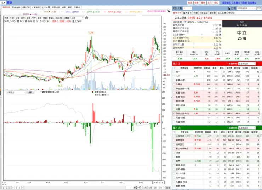Click help mark beside 佔股本比重
The width and height of the screenshot is (262, 190).
[x=194, y=44]
